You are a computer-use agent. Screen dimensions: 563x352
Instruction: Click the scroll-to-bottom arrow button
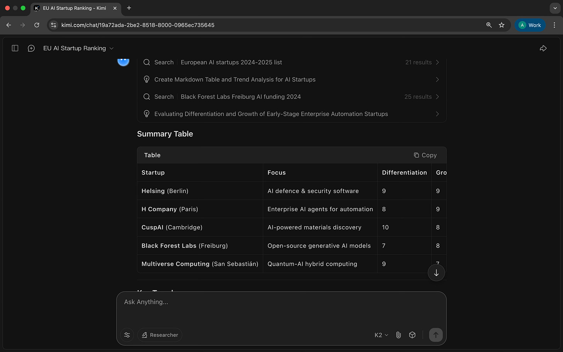tap(436, 273)
